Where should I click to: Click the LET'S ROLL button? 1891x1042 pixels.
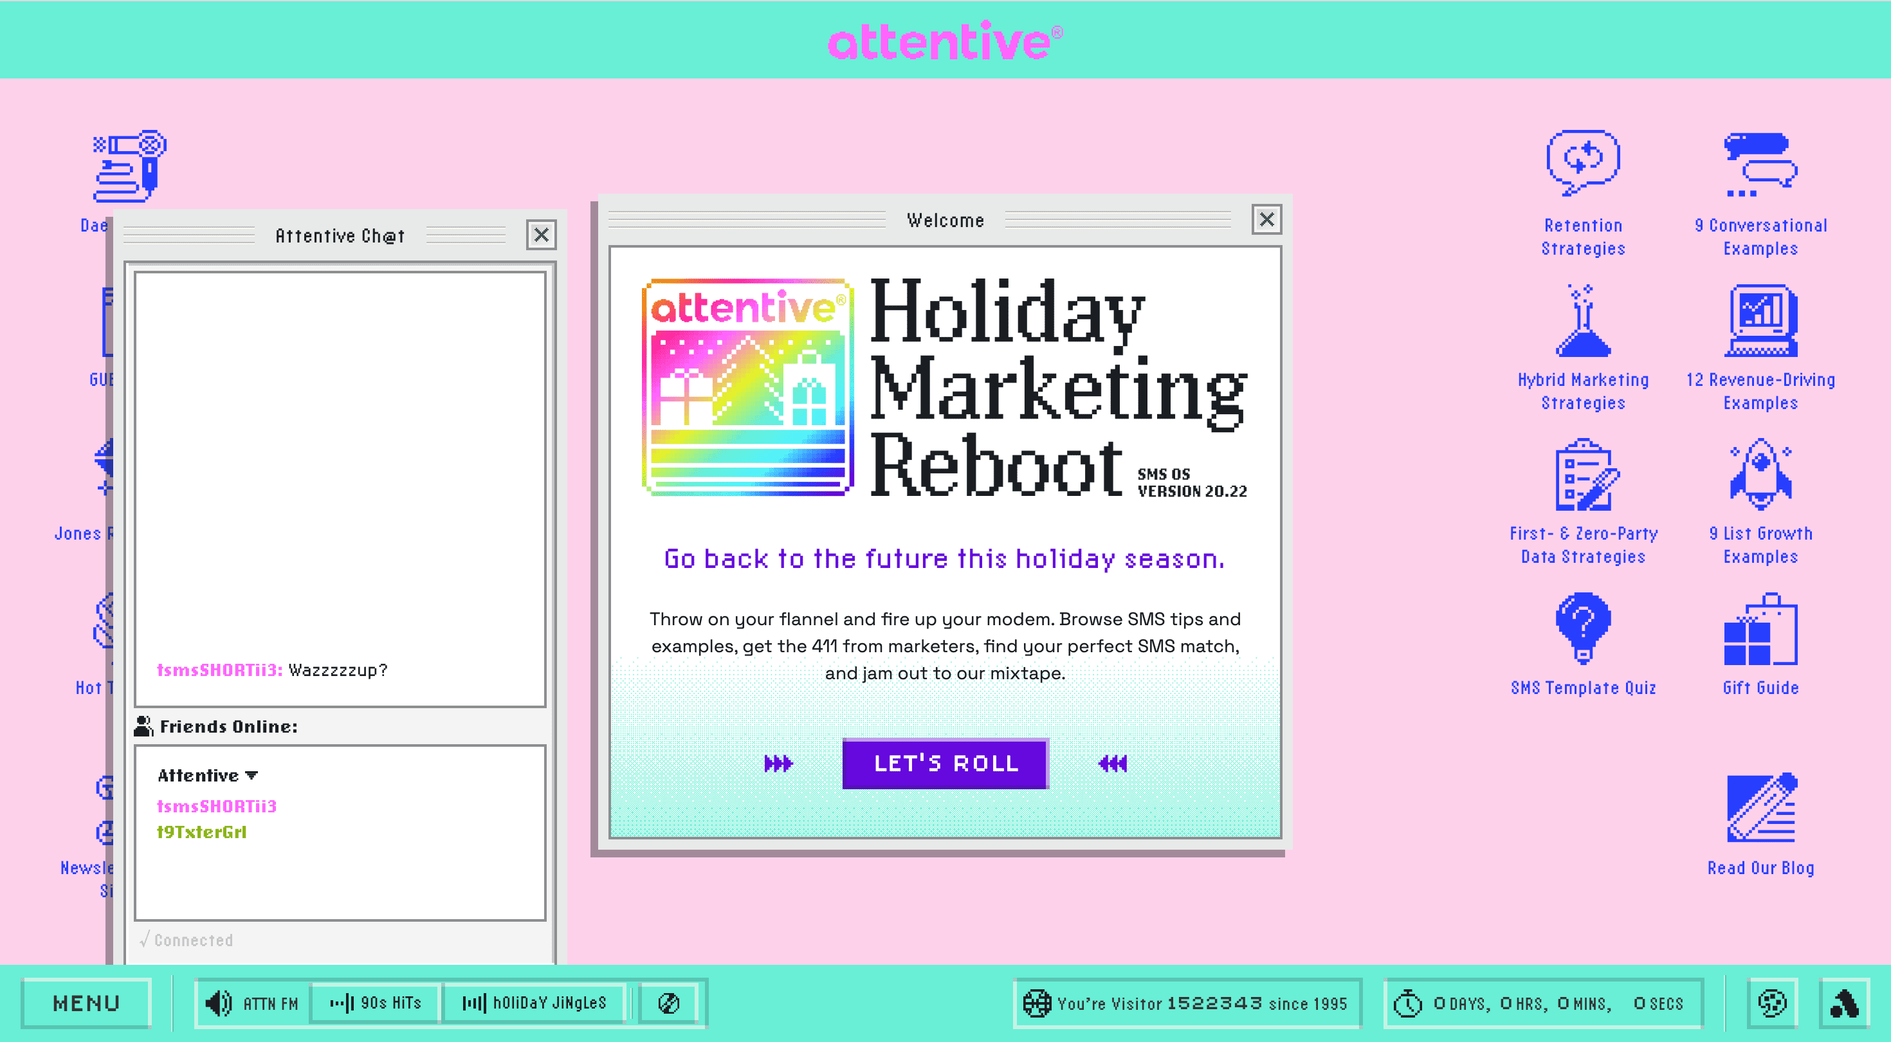(945, 763)
